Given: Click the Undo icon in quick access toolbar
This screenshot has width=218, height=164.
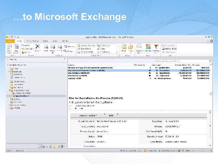Looking at the screenshot, I should click(x=15, y=37).
